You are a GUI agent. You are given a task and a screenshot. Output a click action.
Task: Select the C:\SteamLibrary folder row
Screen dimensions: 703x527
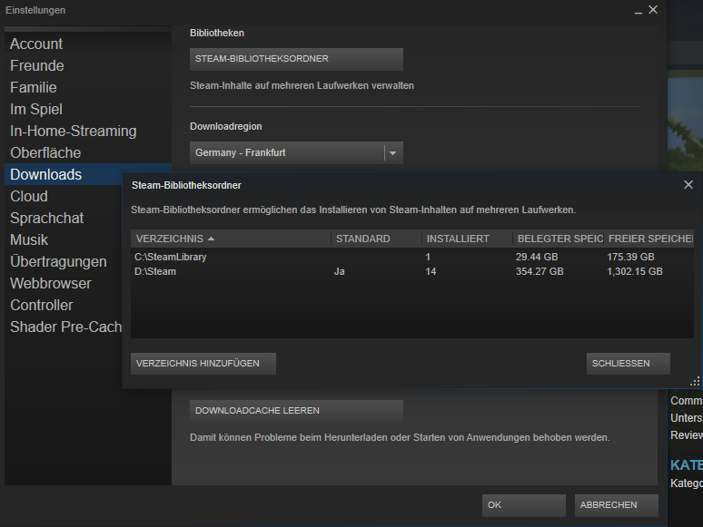coord(412,257)
